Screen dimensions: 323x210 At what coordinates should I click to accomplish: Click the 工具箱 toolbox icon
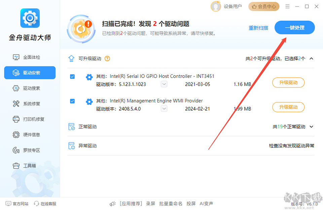[16, 166]
